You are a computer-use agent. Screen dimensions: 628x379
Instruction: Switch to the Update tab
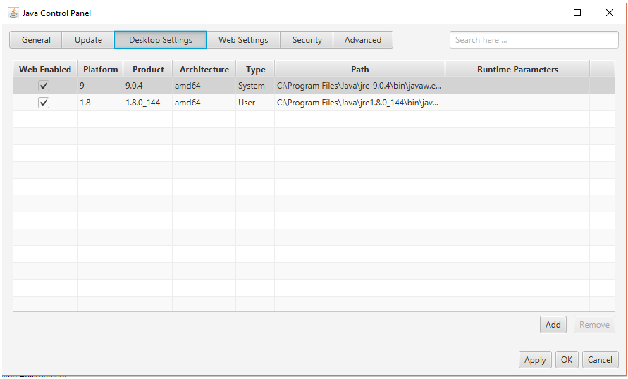click(x=88, y=40)
